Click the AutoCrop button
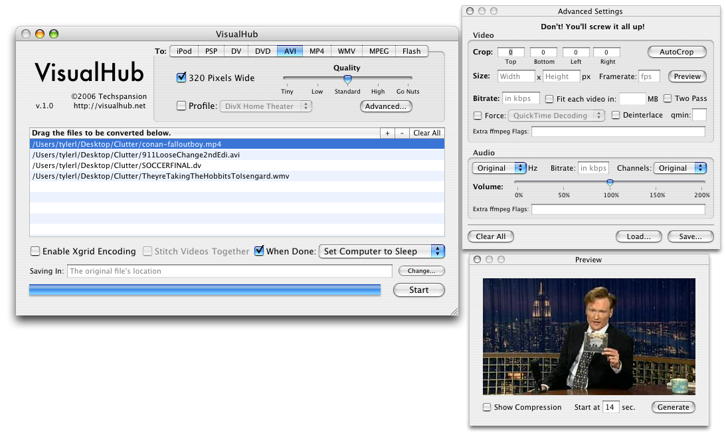726x437 pixels. click(x=676, y=52)
